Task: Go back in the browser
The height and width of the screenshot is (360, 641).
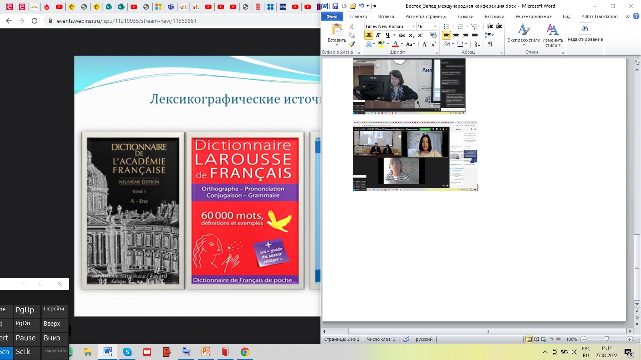Action: click(9, 21)
